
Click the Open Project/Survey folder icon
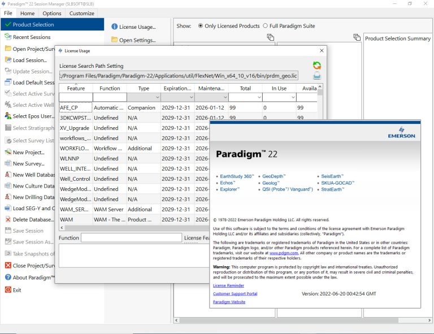(8, 49)
